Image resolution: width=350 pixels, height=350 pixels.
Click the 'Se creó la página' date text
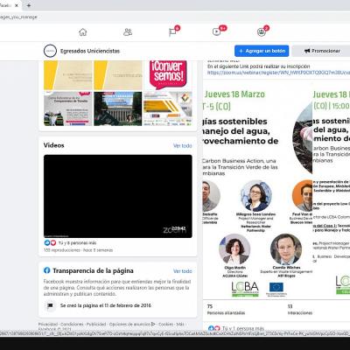106,305
